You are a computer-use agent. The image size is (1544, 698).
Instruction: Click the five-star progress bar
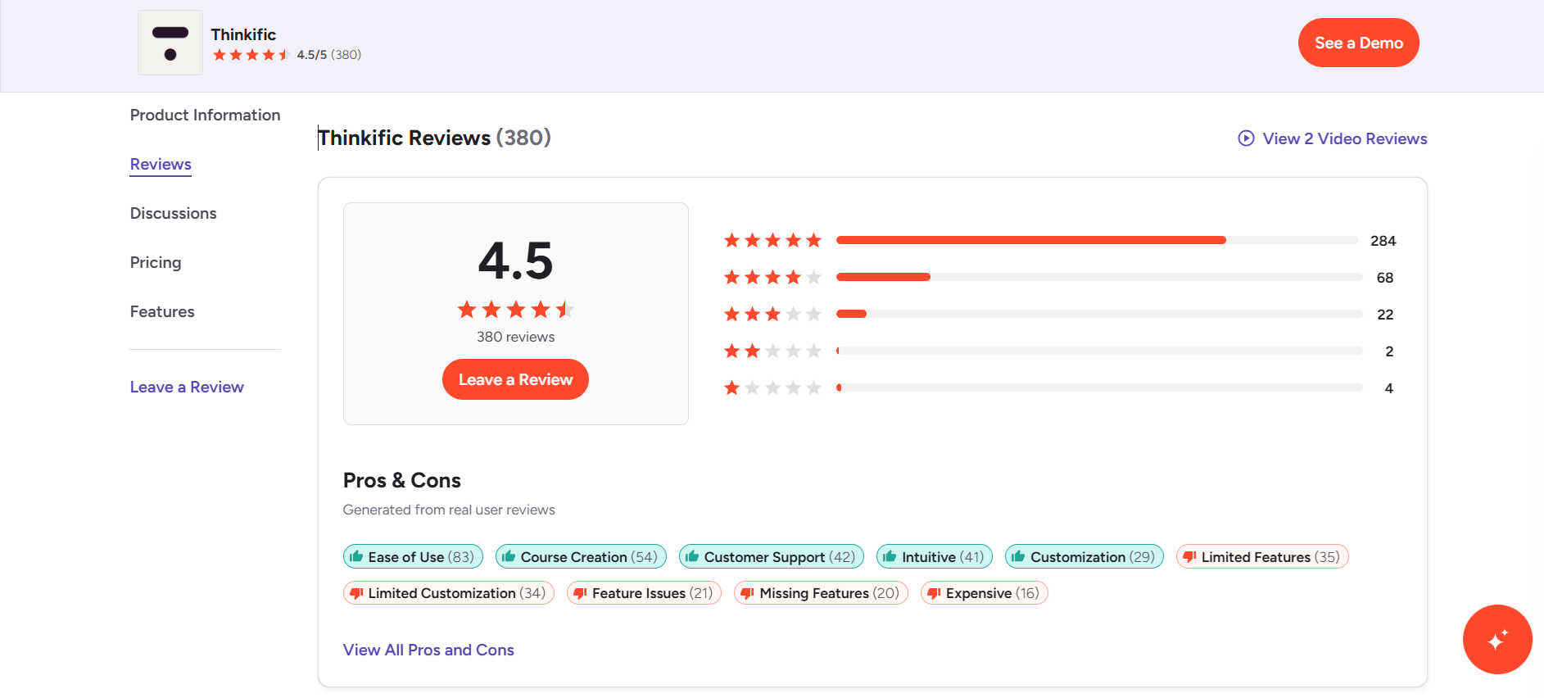[1097, 240]
